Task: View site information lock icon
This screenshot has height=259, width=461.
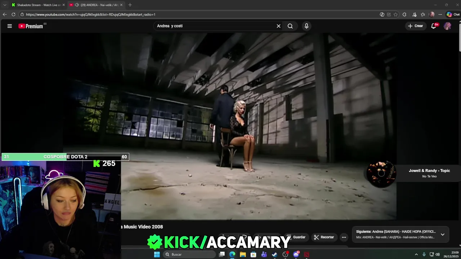Action: [22, 14]
